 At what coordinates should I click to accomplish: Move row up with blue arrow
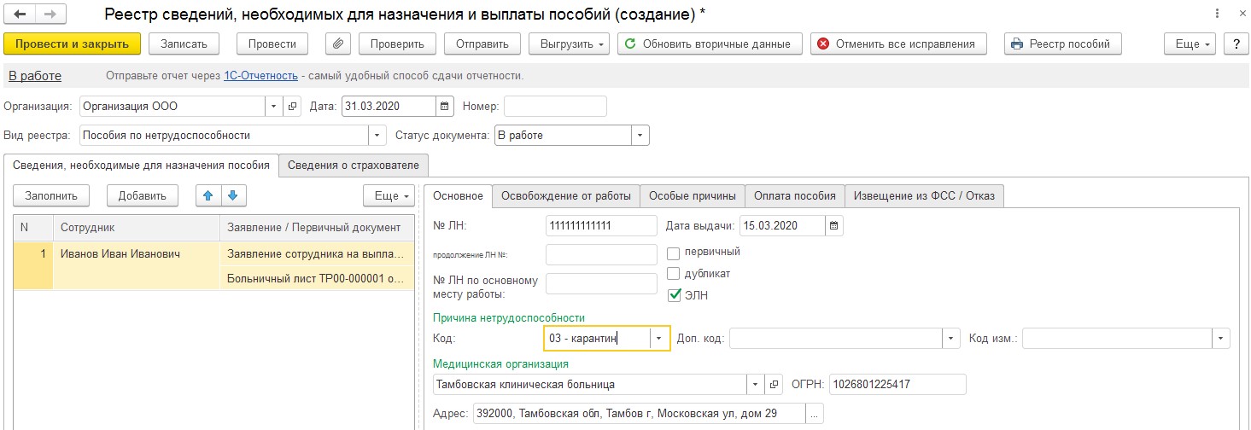pos(208,195)
